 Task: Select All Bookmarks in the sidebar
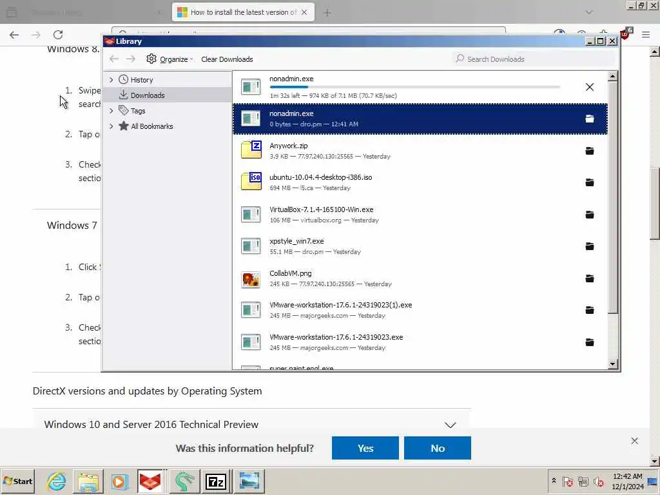tap(151, 126)
